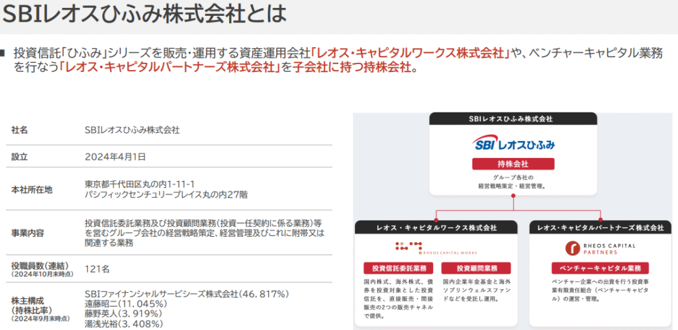
Task: Click the 本社所在地 row label
Action: tap(32, 190)
